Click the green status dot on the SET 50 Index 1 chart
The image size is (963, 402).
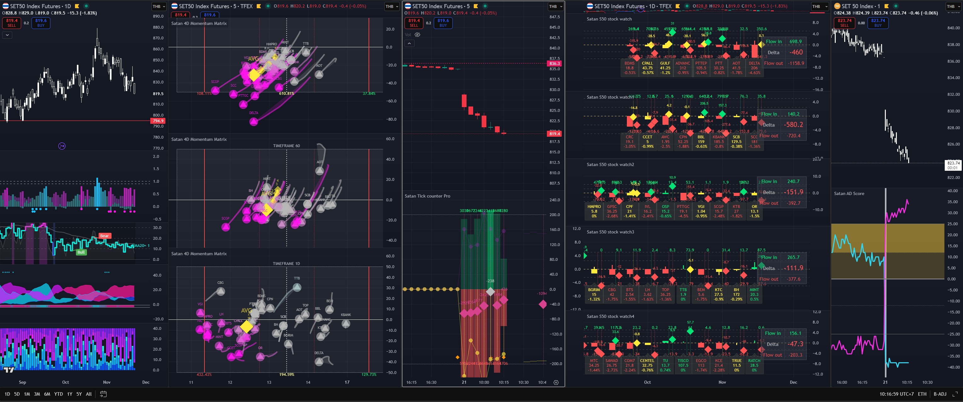896,6
